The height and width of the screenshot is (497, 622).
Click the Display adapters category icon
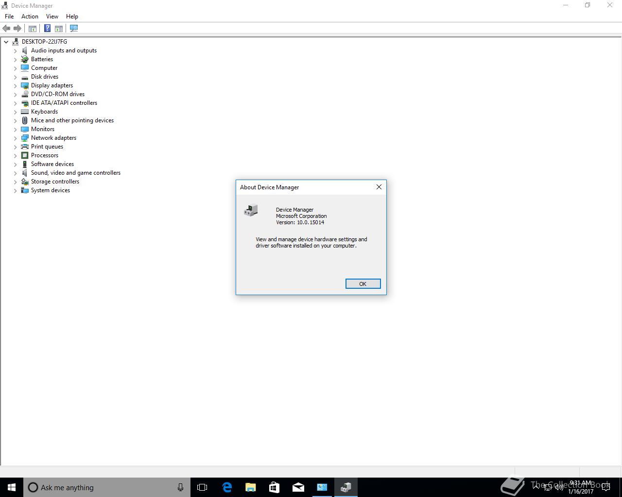pos(25,85)
